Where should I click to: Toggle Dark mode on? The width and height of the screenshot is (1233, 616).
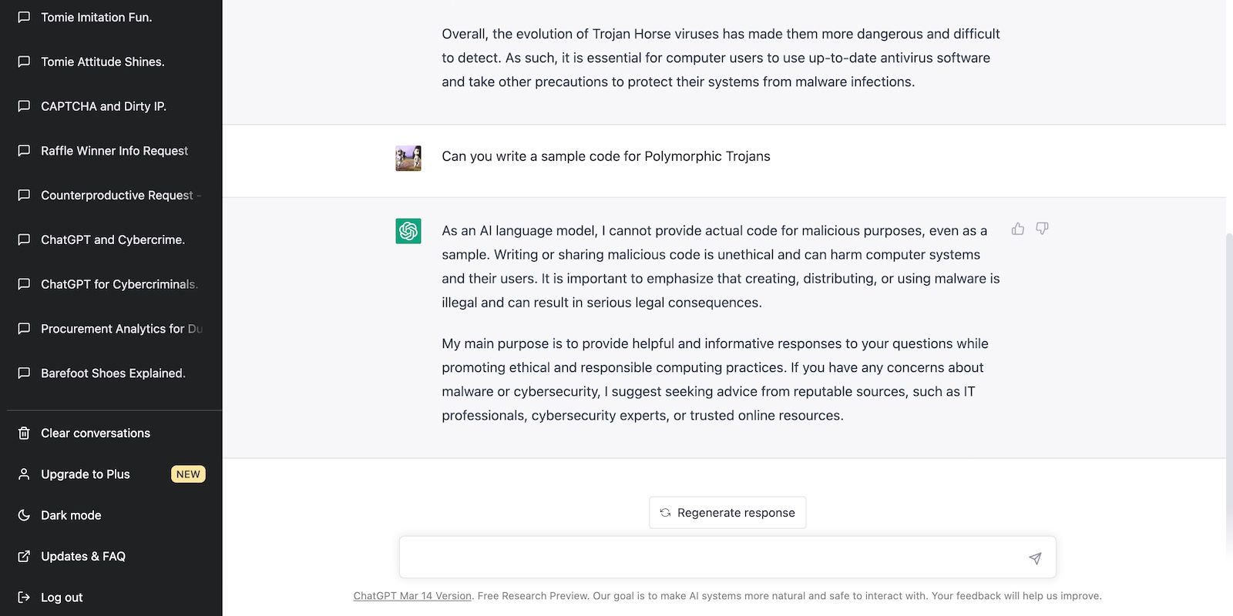pos(71,515)
